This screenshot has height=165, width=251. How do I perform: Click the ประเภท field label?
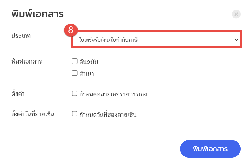pos(21,36)
